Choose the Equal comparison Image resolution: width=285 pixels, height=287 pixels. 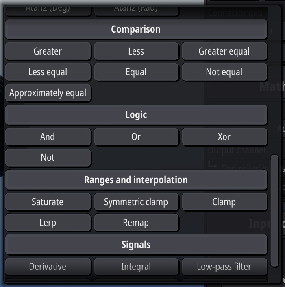pyautogui.click(x=136, y=72)
